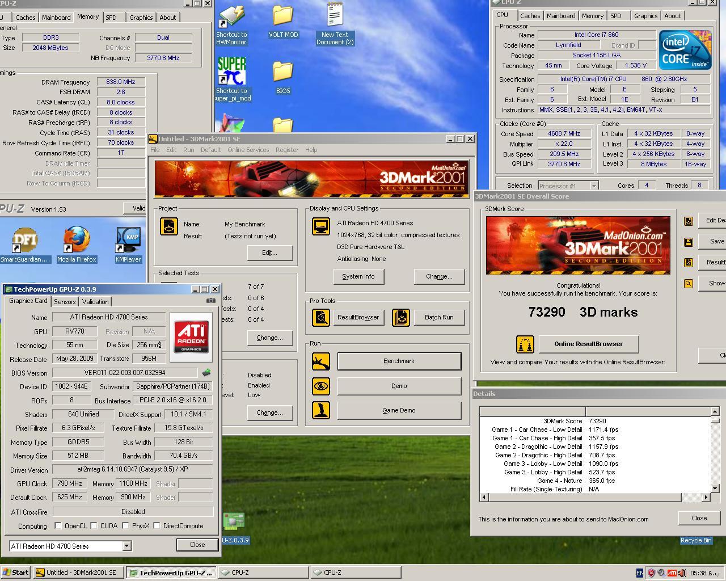Click the EN language indicator in taskbar

640,573
